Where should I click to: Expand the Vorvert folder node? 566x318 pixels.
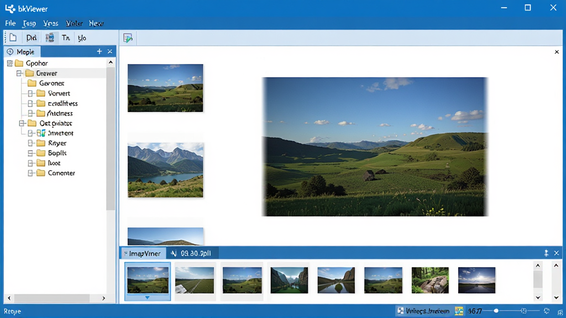(x=31, y=93)
